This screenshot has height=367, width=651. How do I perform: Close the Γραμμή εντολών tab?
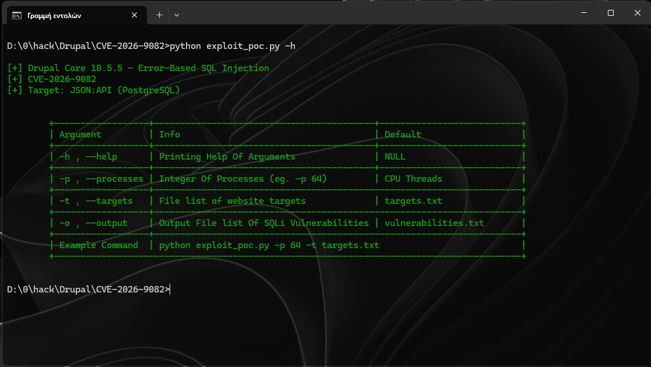click(134, 15)
